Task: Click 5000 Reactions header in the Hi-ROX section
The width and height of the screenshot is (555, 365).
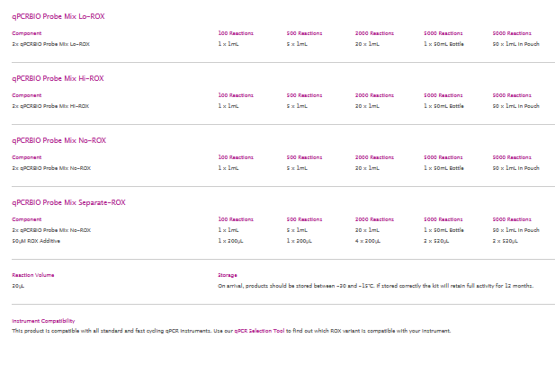Action: click(443, 95)
